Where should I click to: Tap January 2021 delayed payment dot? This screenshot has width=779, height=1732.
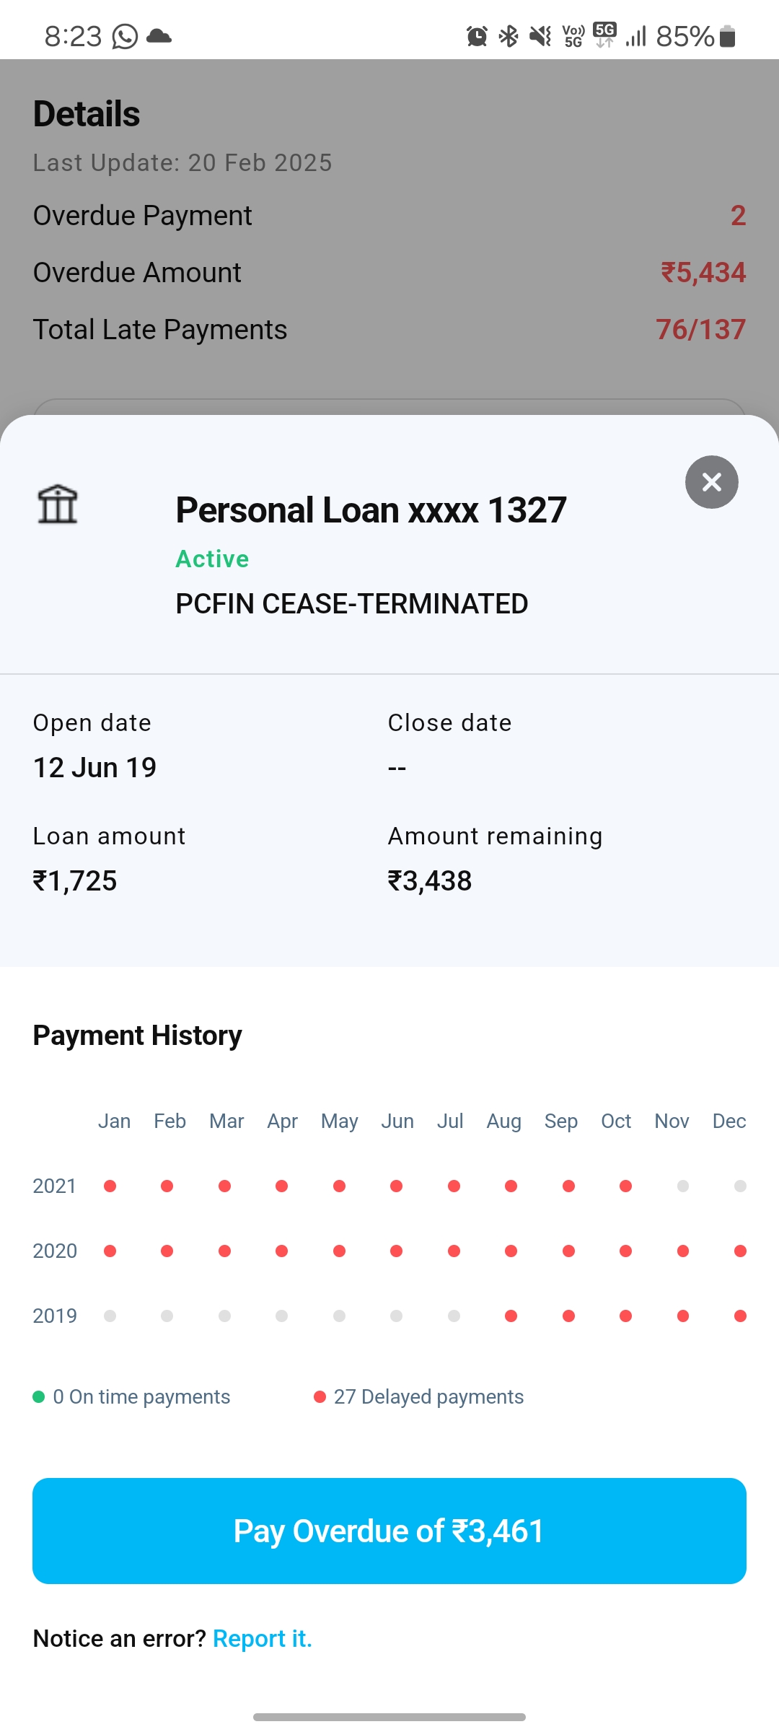point(110,1186)
